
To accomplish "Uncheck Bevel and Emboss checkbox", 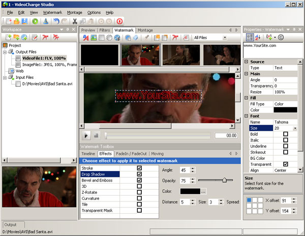I will click(x=139, y=180).
